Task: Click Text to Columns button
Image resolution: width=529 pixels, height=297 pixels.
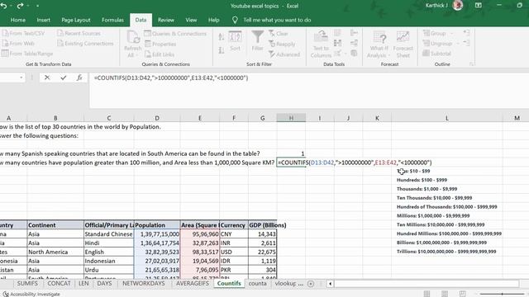Action: [x=321, y=44]
